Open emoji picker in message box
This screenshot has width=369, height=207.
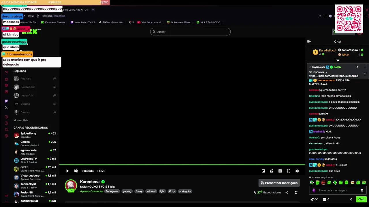pos(362,190)
